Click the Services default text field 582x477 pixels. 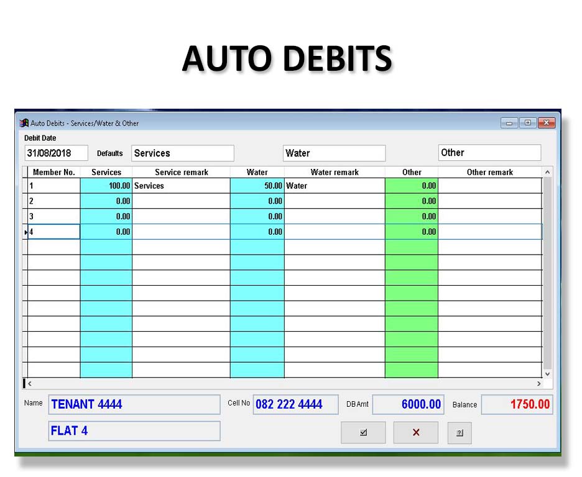click(183, 153)
